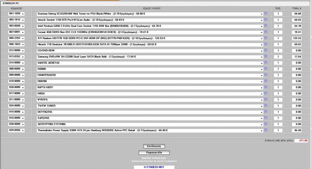Show info for Samsung DVD±RW SH-222BB row

pyautogui.click(x=265, y=56)
